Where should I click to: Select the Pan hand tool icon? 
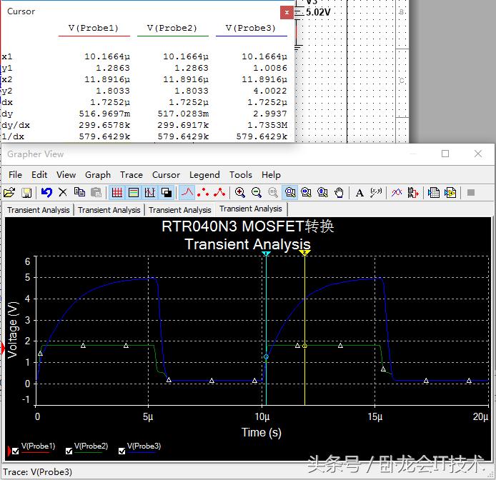tap(339, 192)
